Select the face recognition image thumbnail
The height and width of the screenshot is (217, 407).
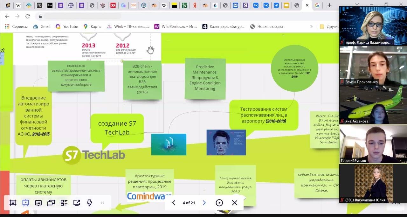click(226, 142)
